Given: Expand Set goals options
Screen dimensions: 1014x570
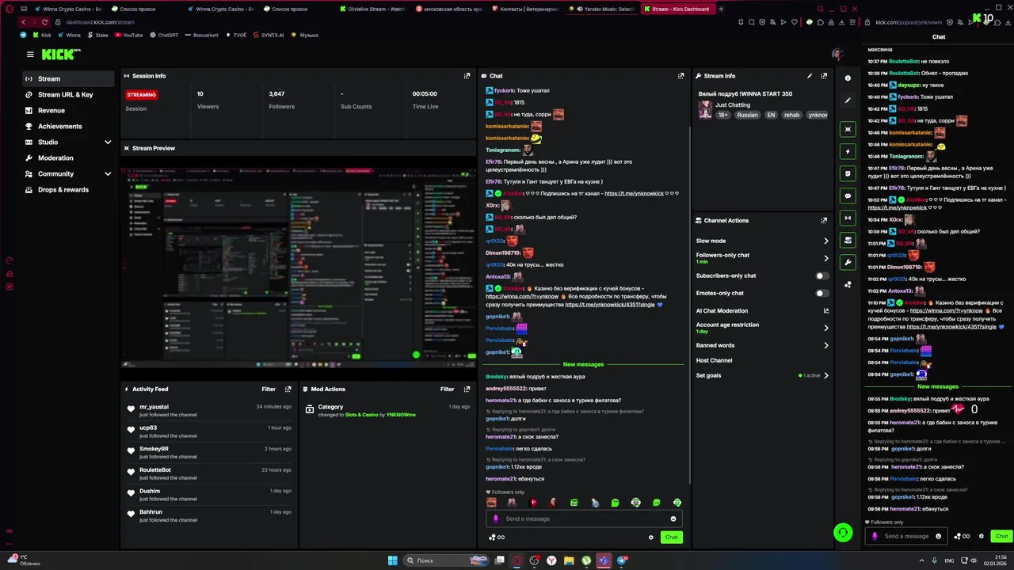Looking at the screenshot, I should (826, 375).
